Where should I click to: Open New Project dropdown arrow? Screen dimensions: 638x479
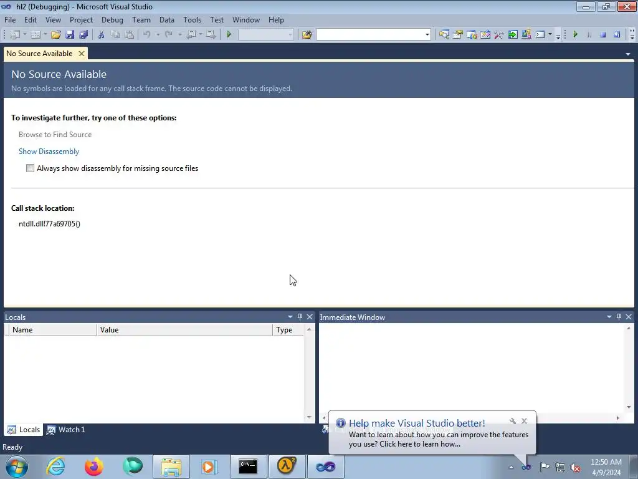click(x=25, y=35)
